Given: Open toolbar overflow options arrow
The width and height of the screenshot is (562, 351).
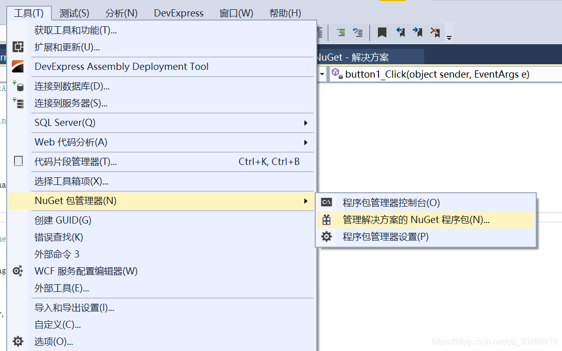Looking at the screenshot, I should 449,38.
